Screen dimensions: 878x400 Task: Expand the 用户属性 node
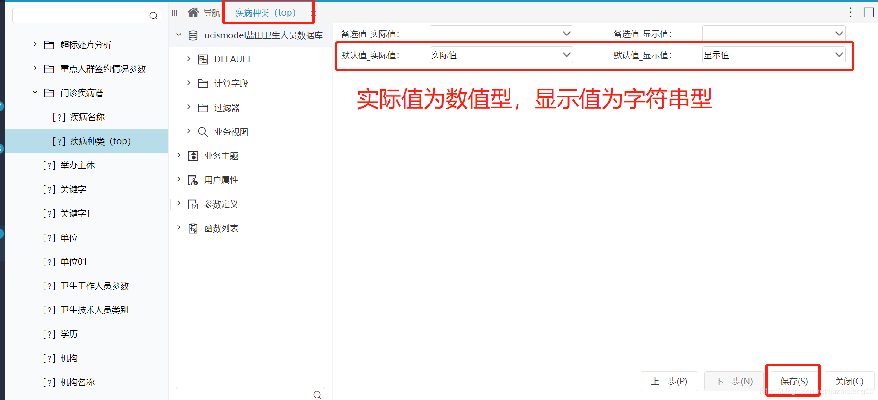[179, 179]
